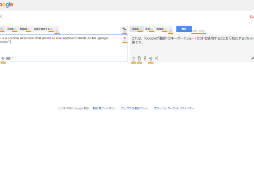
Task: Open the virtual keyboard input tool
Action: 8,58
